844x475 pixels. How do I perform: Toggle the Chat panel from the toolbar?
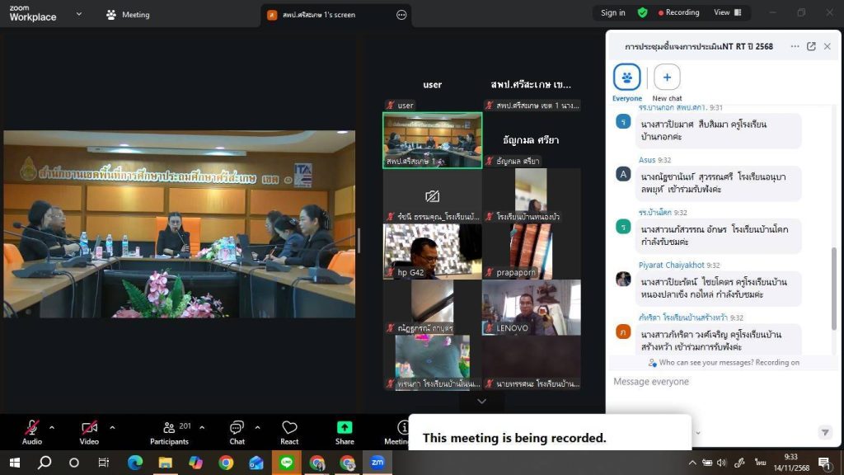click(237, 428)
